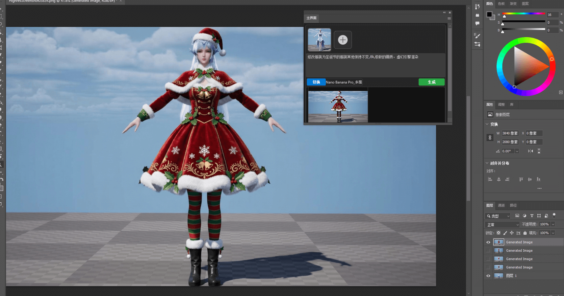The image size is (564, 296).
Task: Collapse the 变换 section
Action: (x=487, y=124)
